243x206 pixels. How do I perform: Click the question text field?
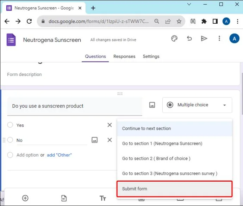75,106
